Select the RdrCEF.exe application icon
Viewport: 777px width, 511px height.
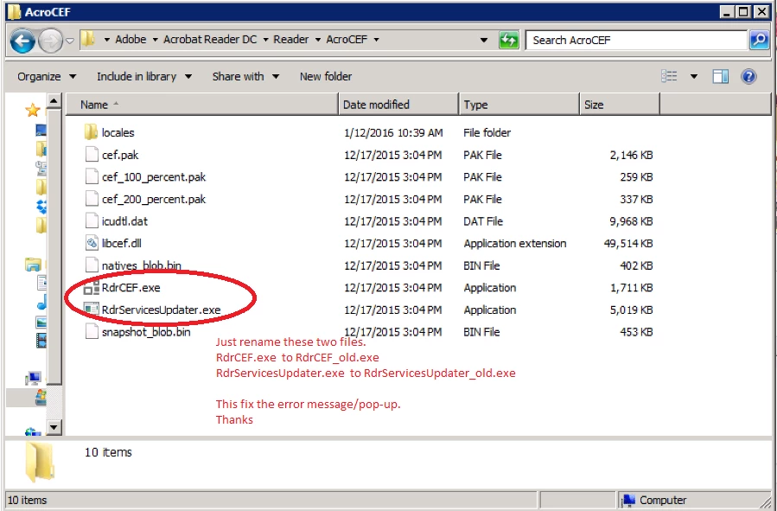92,287
